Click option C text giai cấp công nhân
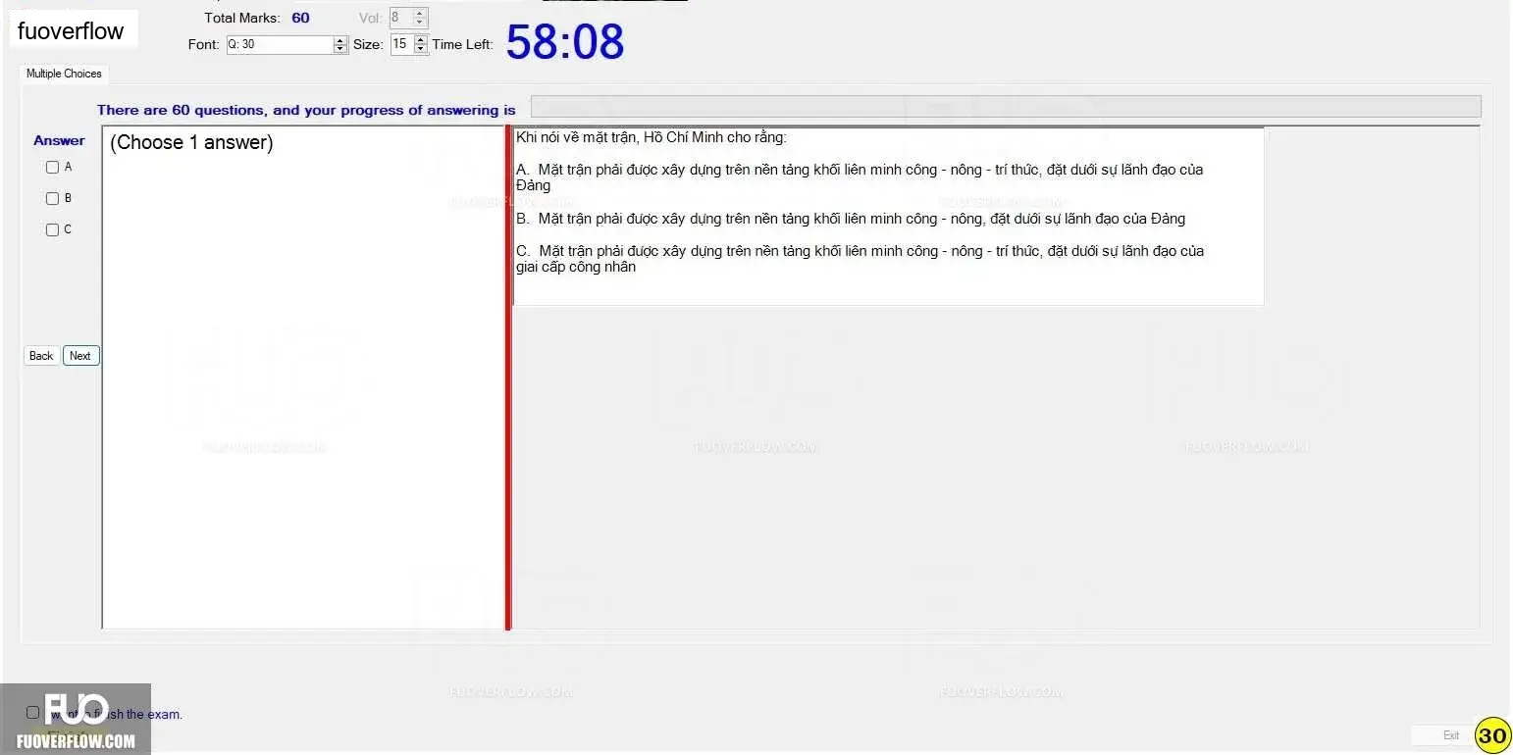The width and height of the screenshot is (1513, 755). point(861,259)
